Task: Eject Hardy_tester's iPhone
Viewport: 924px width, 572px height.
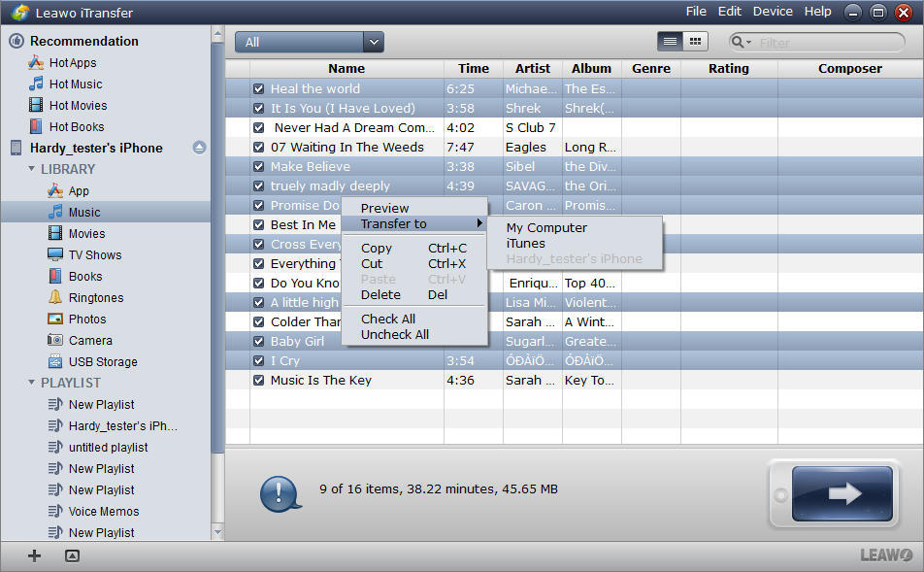Action: pyautogui.click(x=199, y=148)
